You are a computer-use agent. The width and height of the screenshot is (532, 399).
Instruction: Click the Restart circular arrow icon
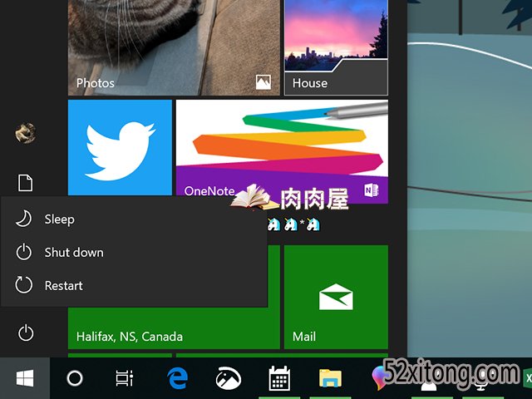pos(24,285)
